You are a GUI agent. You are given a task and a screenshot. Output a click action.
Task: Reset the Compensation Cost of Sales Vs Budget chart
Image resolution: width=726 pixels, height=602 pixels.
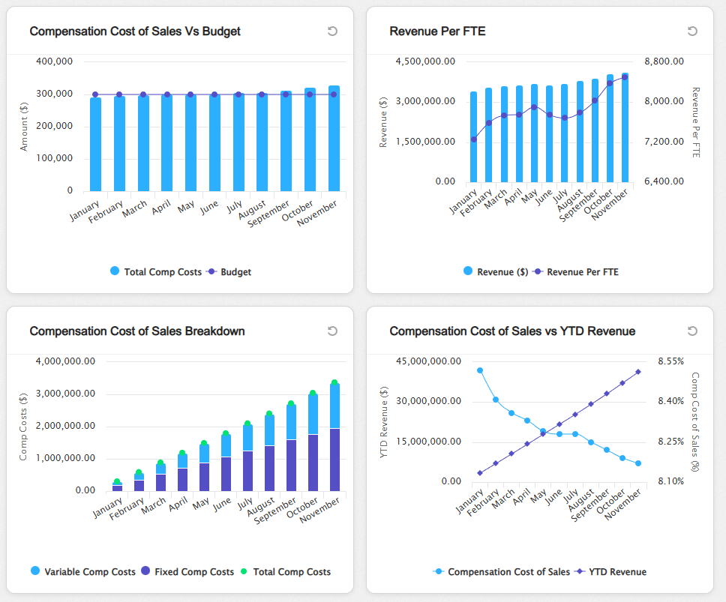click(x=332, y=31)
